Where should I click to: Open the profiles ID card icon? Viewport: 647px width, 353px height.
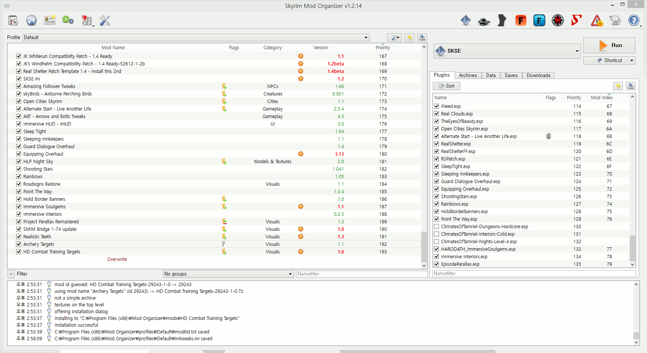[x=50, y=20]
